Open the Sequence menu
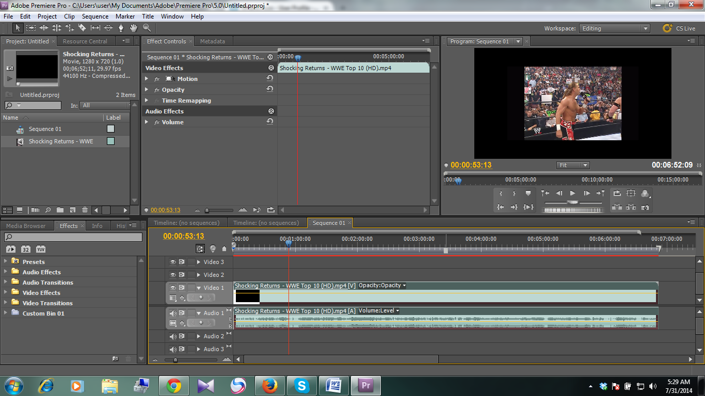The image size is (705, 396). [x=95, y=16]
